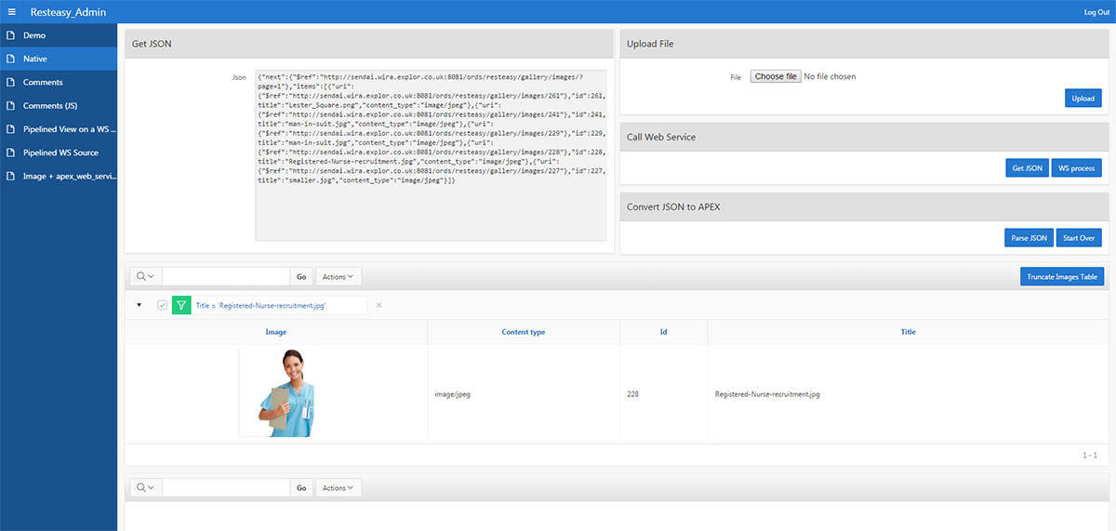Collapse the filter row disclosure triangle
This screenshot has width=1116, height=531.
click(x=139, y=305)
